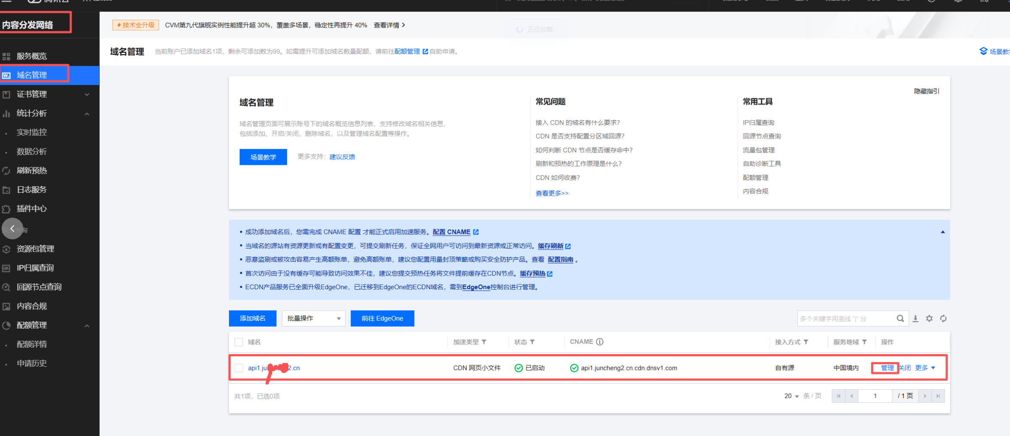Open the 批量操作 dropdown
The width and height of the screenshot is (1010, 436).
tap(313, 318)
